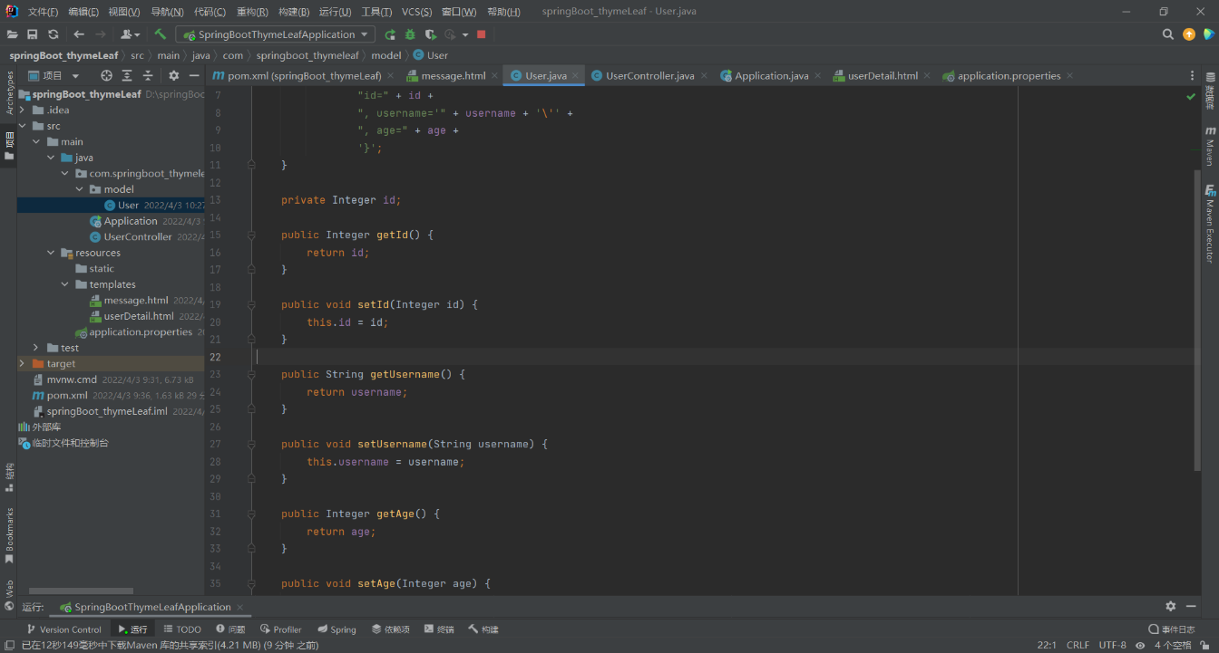Select userDetail.html in project tree

[138, 316]
